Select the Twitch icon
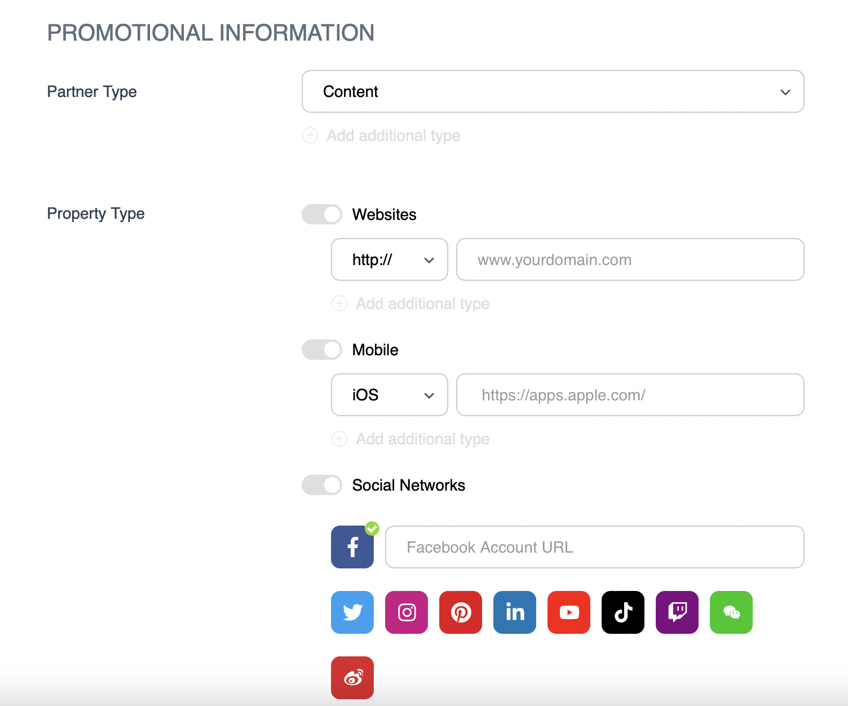The image size is (848, 706). [677, 612]
